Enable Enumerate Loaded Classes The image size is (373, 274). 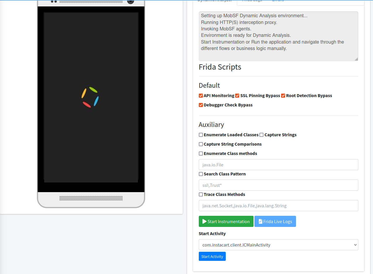coord(201,135)
